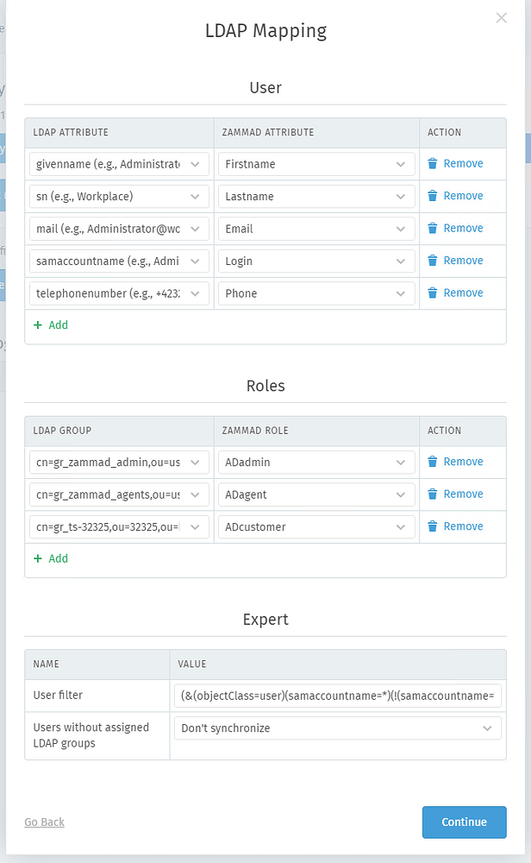
Task: Remove the Login attribute mapping
Action: coord(457,261)
